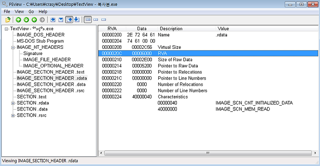Click the fourth blue down-arrow view icon
320x166 pixels.
77,20
